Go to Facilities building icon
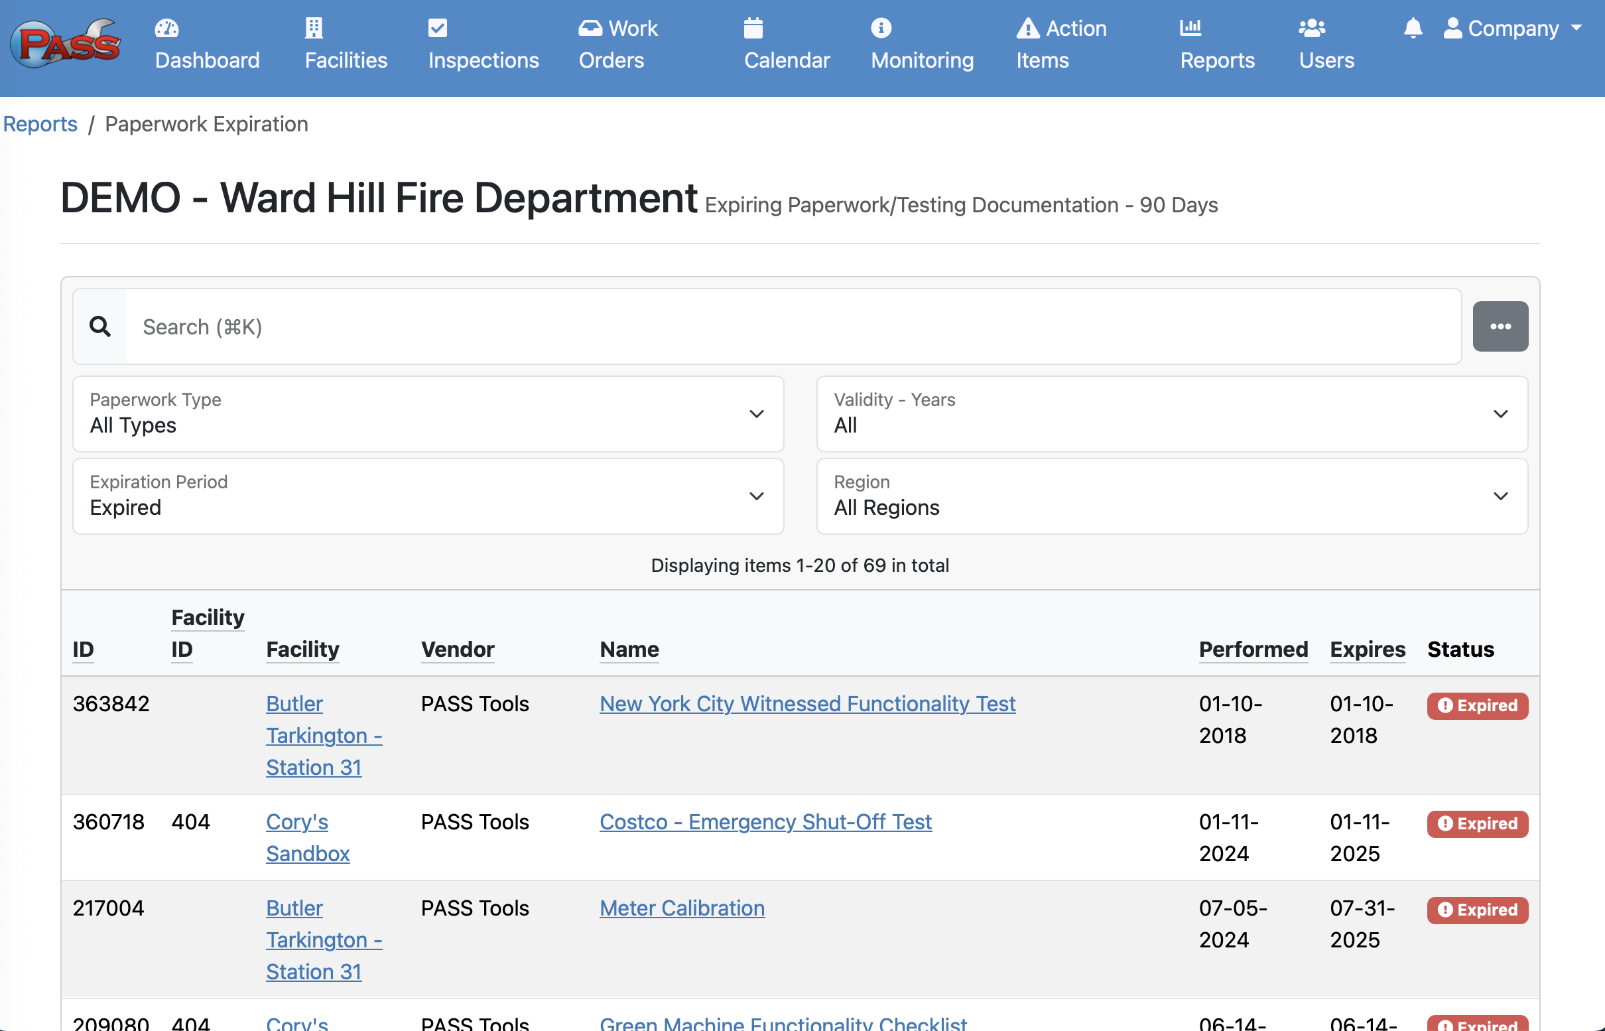The width and height of the screenshot is (1605, 1031). click(x=313, y=28)
